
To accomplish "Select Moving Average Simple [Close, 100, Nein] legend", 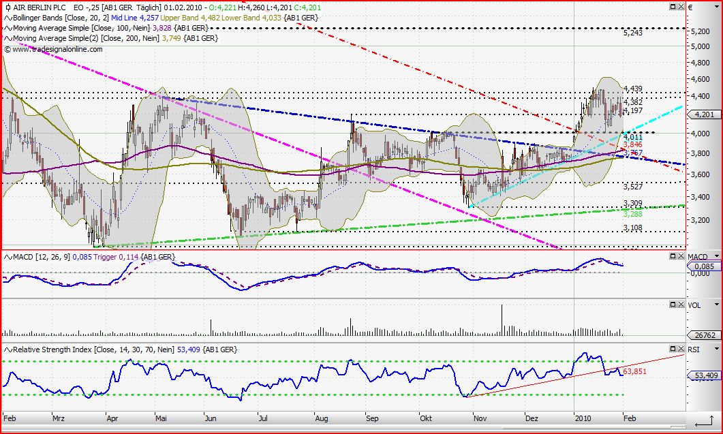I will tap(81, 28).
